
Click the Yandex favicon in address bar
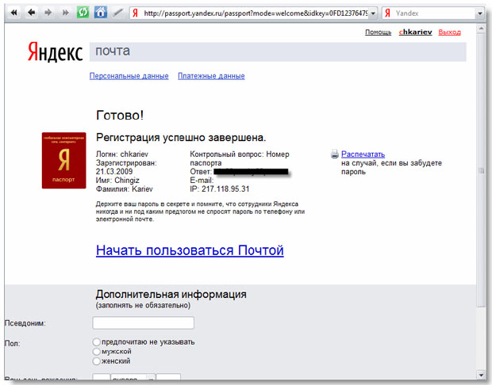tap(135, 13)
